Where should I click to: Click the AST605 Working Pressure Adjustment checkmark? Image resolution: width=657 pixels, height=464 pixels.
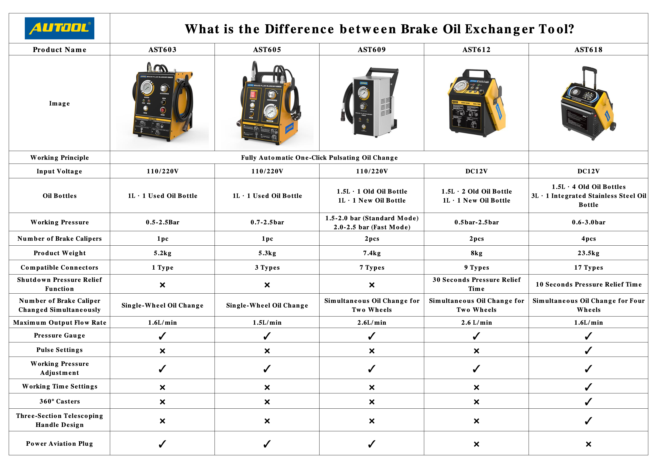point(267,369)
